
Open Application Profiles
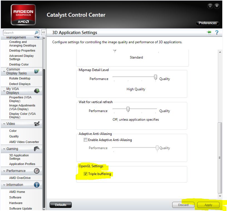(x=22, y=164)
